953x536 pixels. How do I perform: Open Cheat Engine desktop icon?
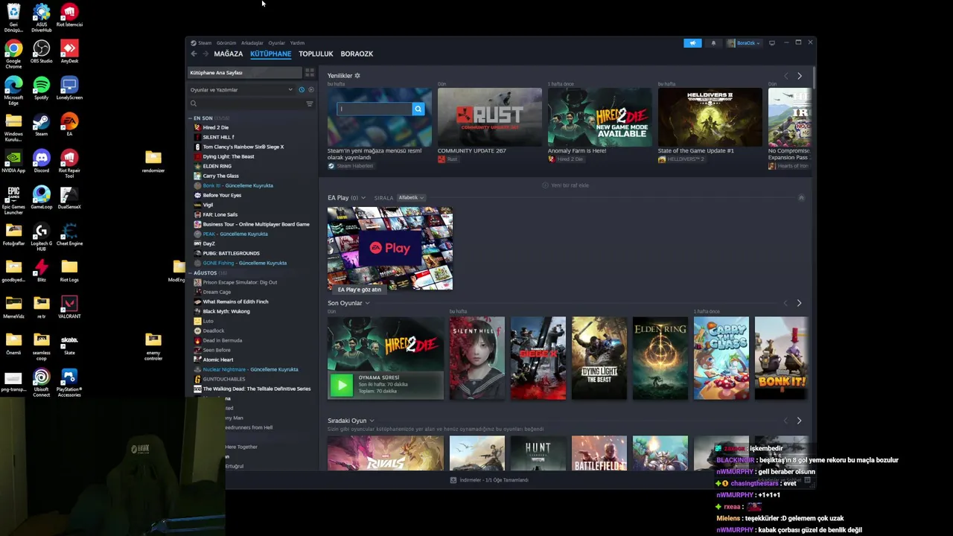[69, 234]
